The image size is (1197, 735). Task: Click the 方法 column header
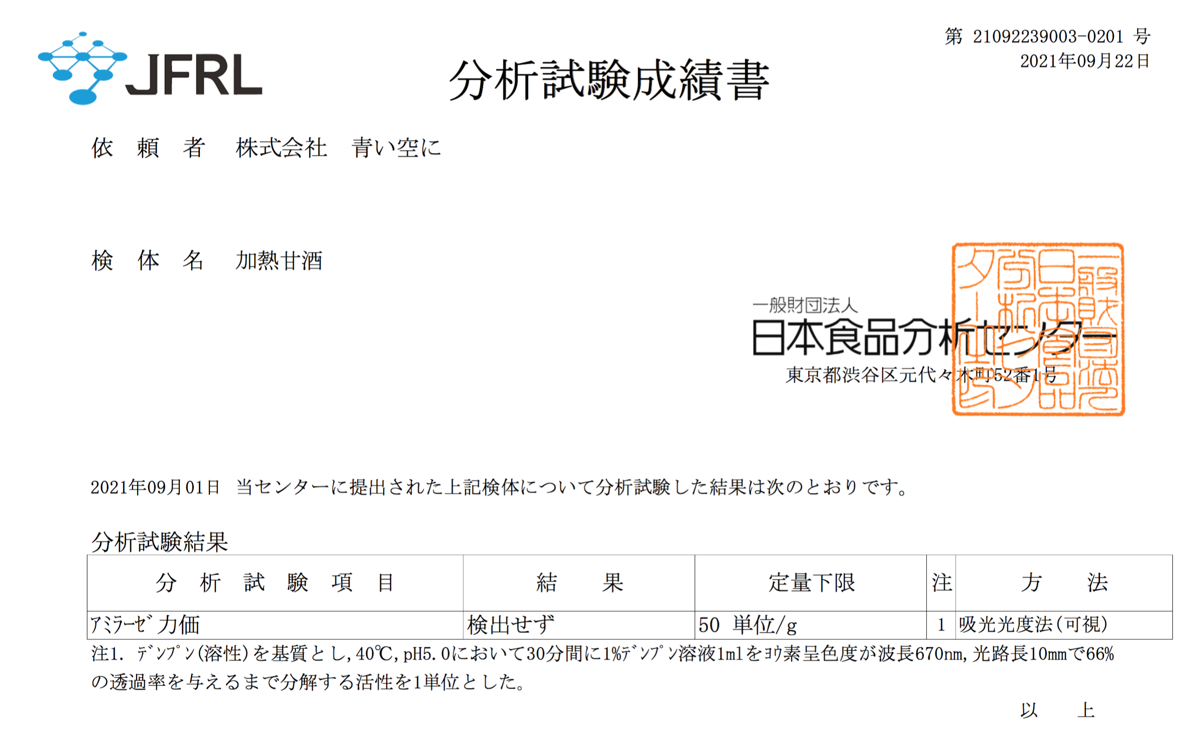[x=1063, y=583]
